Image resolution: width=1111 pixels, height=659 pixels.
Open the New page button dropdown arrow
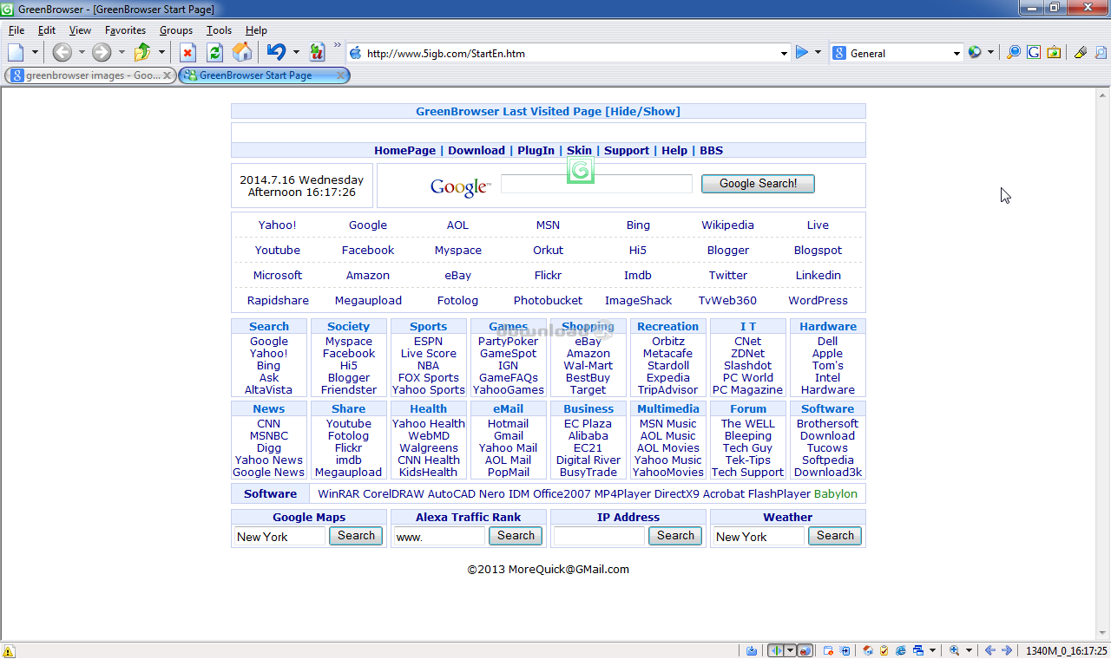click(x=36, y=53)
